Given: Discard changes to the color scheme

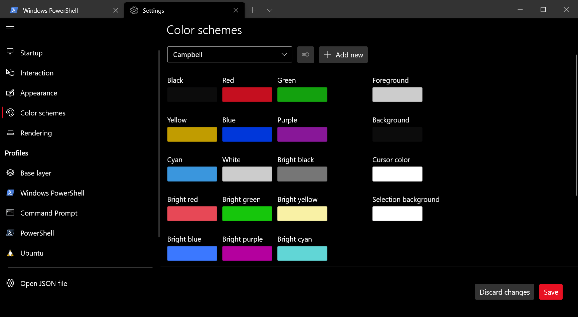Looking at the screenshot, I should [x=504, y=292].
